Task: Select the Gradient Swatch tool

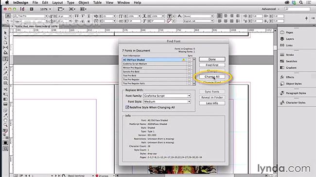Action: coord(5,99)
